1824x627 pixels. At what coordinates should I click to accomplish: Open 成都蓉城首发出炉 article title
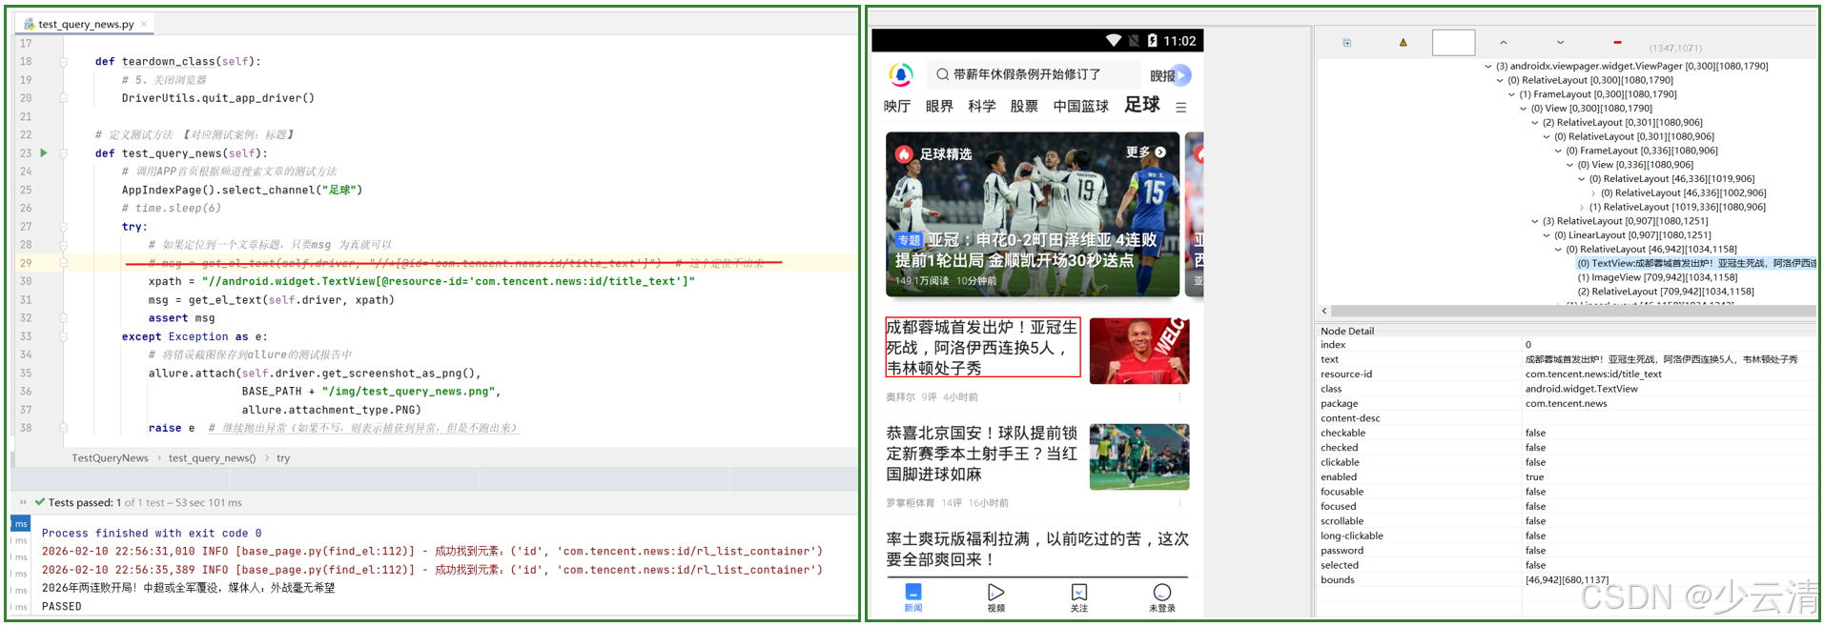(982, 347)
